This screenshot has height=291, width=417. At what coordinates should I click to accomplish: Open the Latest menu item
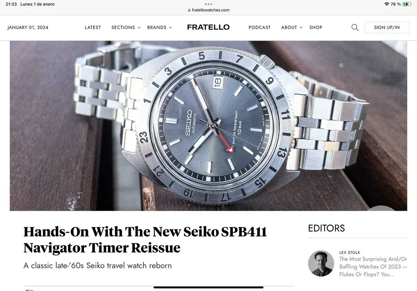pos(93,27)
